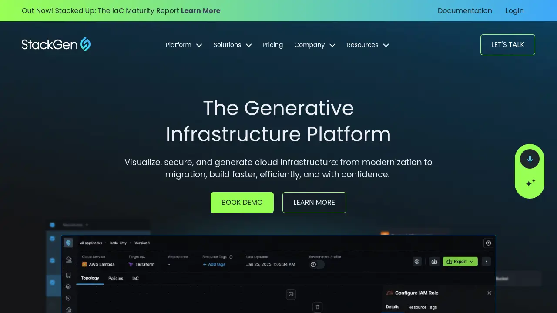Select Resource Tags tab in IAM panel
This screenshot has width=557, height=313.
coord(423,307)
